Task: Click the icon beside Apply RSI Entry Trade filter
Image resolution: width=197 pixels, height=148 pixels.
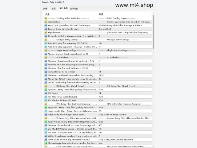Action: [46, 90]
